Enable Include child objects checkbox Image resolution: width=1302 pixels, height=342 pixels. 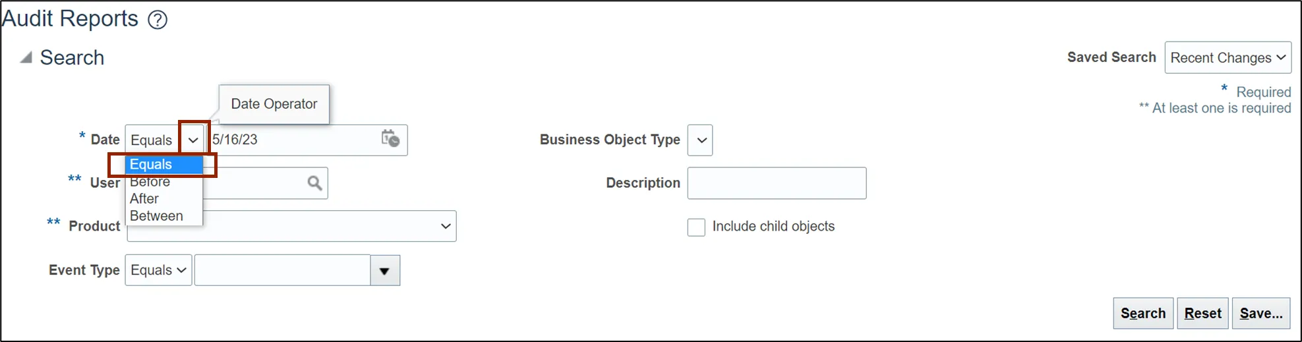[696, 227]
